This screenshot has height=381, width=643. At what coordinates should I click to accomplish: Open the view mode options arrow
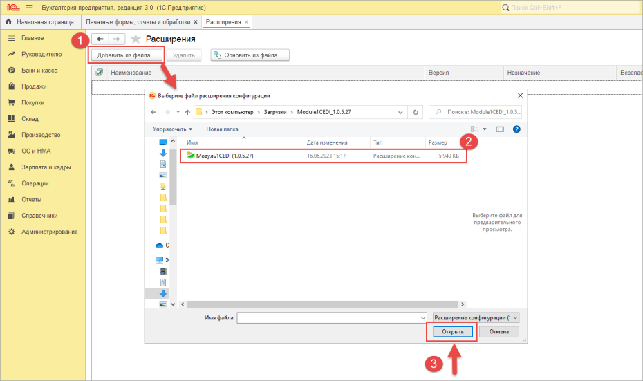(x=485, y=129)
